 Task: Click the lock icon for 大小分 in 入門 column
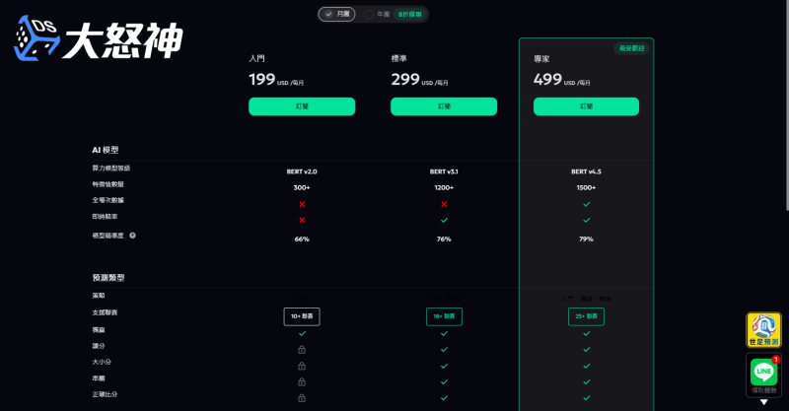coord(302,366)
